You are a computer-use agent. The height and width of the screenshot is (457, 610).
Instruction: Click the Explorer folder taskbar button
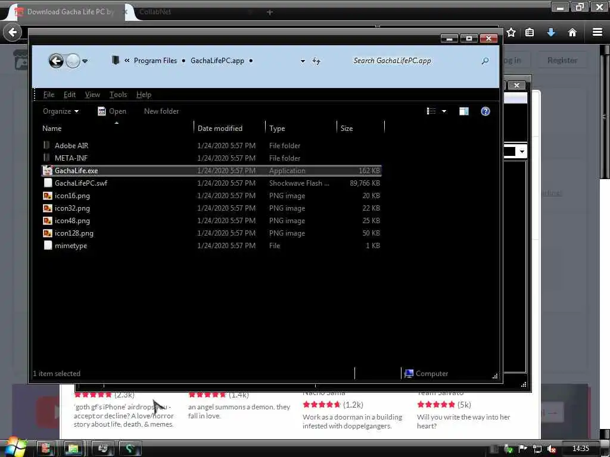(x=73, y=449)
